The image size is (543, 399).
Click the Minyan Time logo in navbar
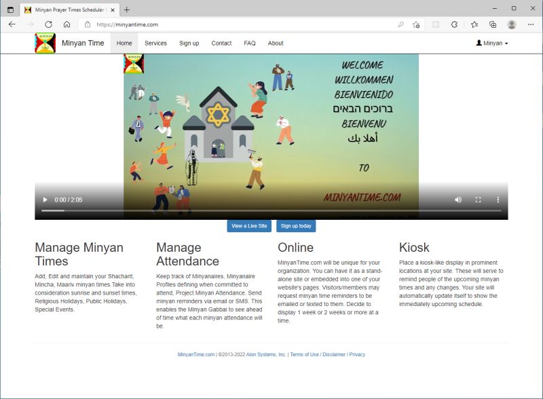click(45, 43)
